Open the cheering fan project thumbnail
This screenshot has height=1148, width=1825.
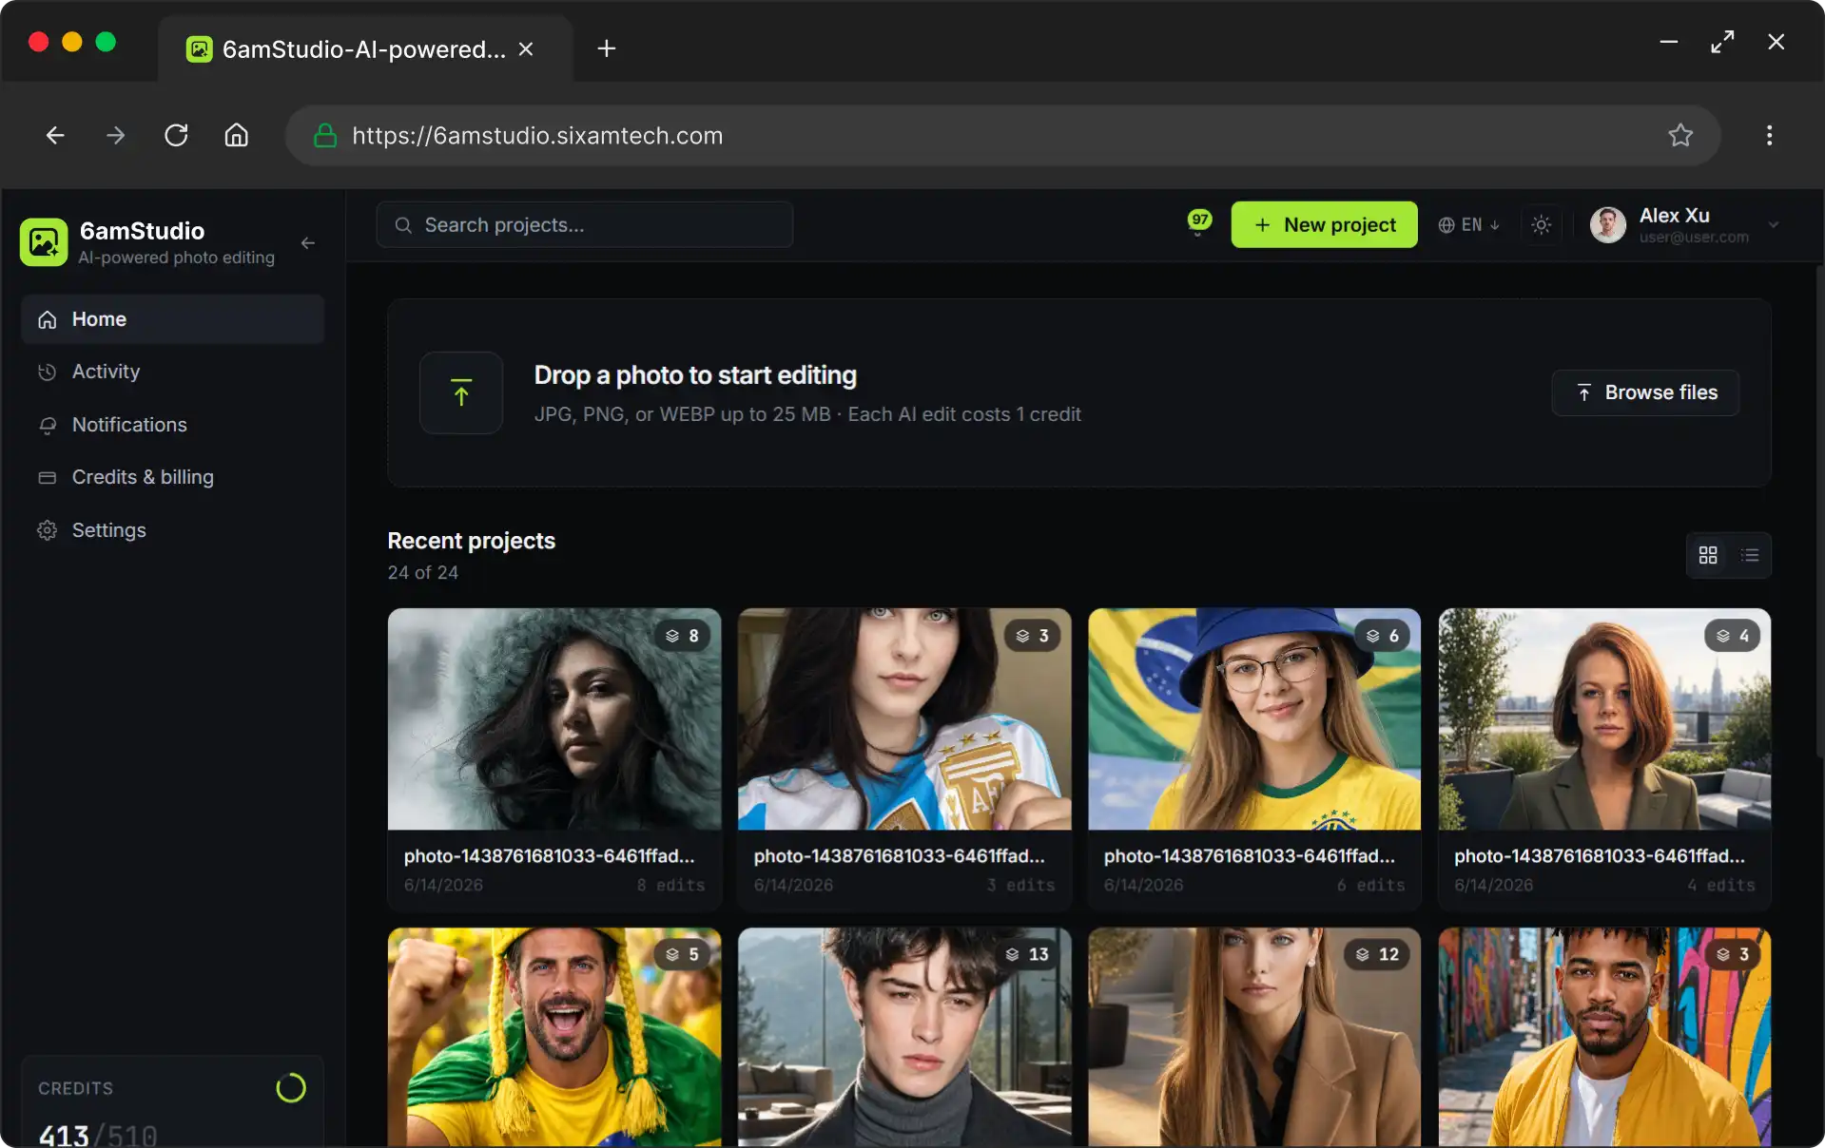pyautogui.click(x=554, y=1038)
